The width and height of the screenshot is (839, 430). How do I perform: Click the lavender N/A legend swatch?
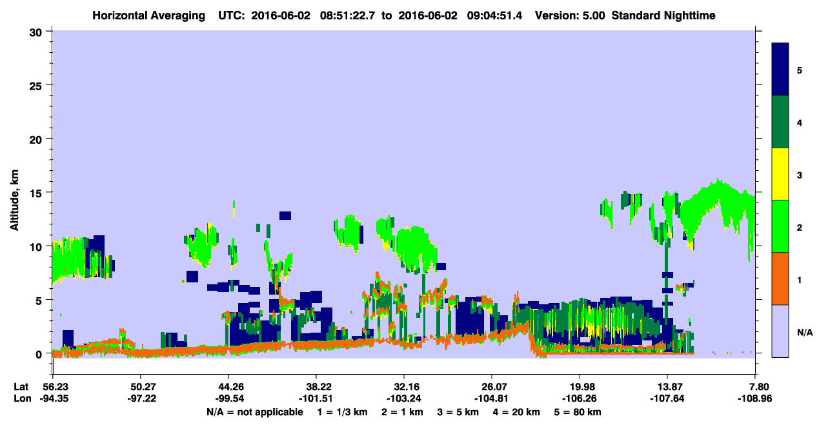click(x=781, y=331)
